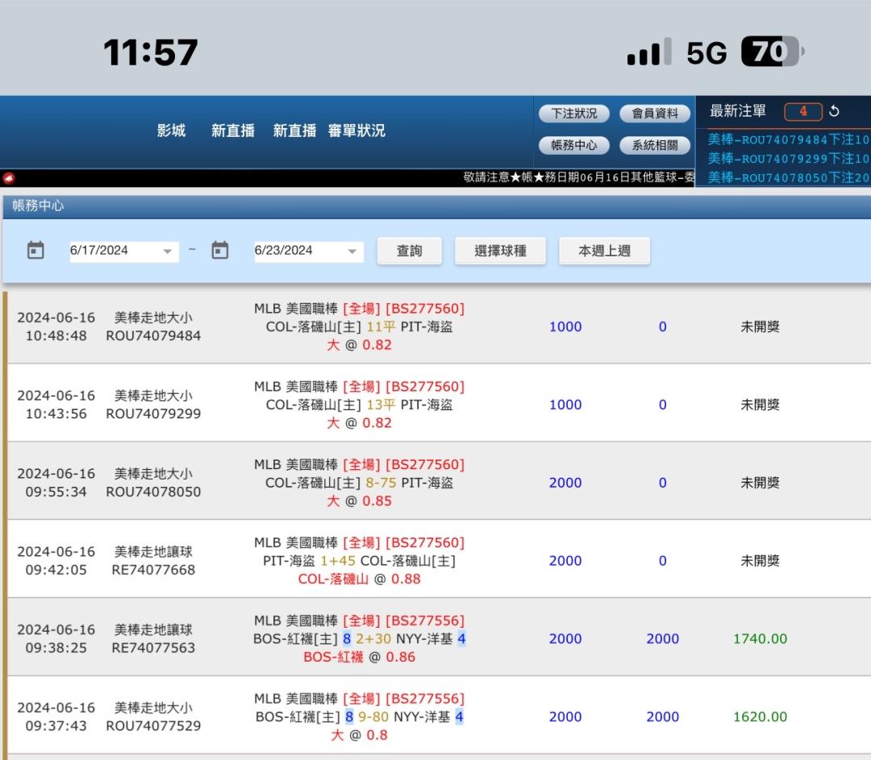Click the 最新注單 header label
Image resolution: width=871 pixels, height=760 pixels.
pos(738,111)
